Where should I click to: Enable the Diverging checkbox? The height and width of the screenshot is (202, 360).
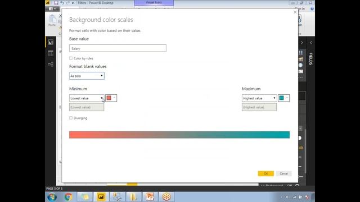click(x=71, y=118)
